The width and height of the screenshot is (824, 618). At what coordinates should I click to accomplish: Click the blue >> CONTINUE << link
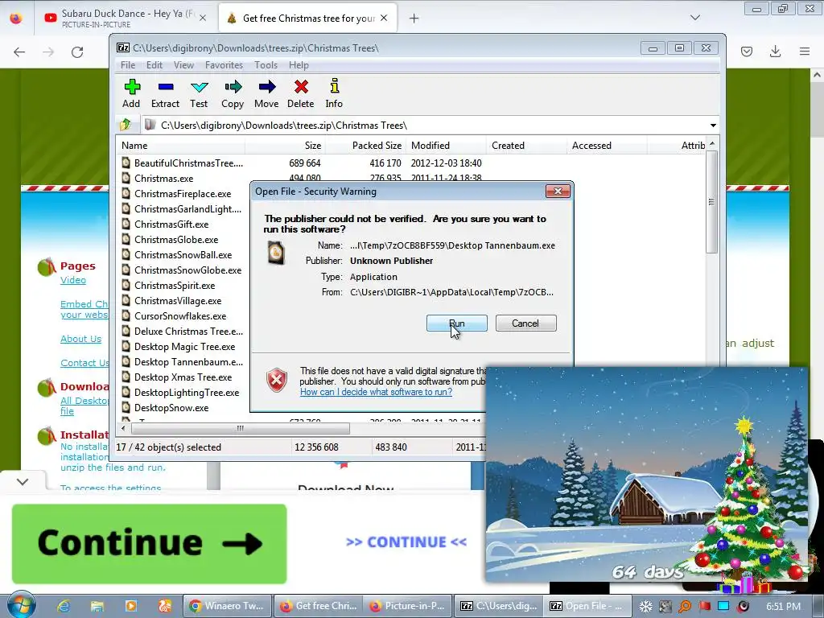(406, 542)
